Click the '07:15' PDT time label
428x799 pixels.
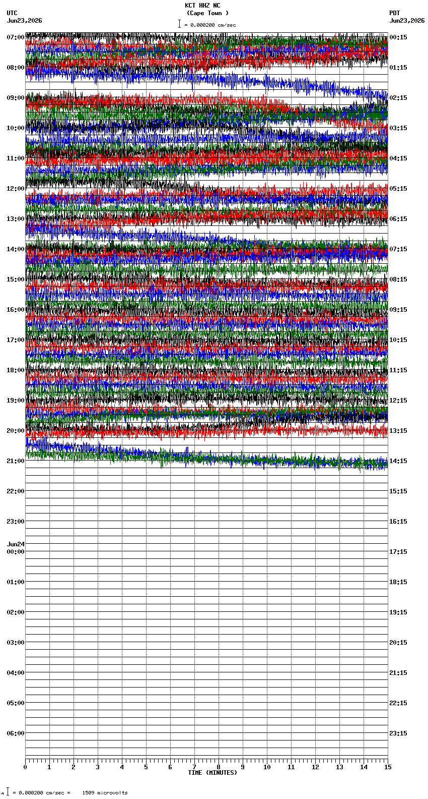coord(398,249)
